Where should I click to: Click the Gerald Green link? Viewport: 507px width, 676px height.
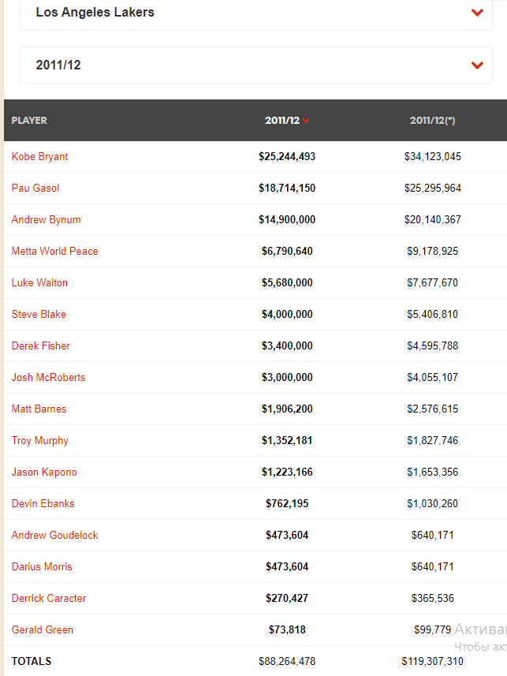click(43, 630)
